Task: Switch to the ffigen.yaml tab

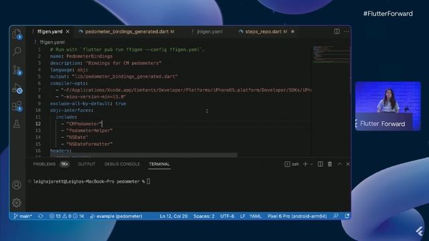Action: pyautogui.click(x=50, y=31)
